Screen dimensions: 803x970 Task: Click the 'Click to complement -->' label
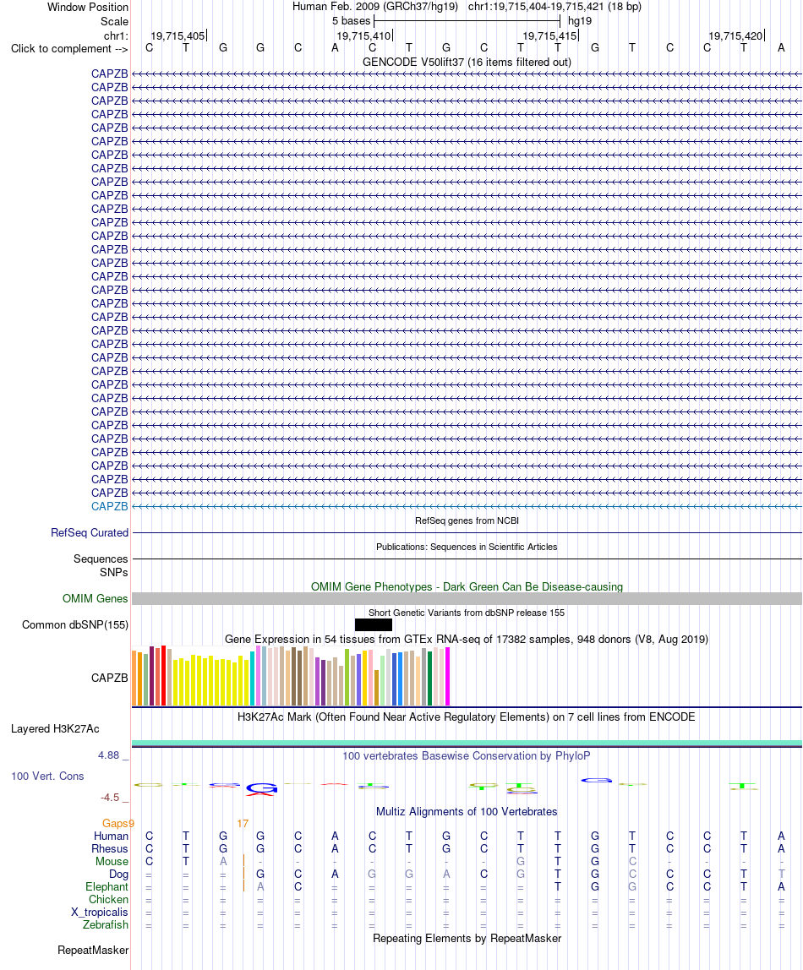coord(69,49)
